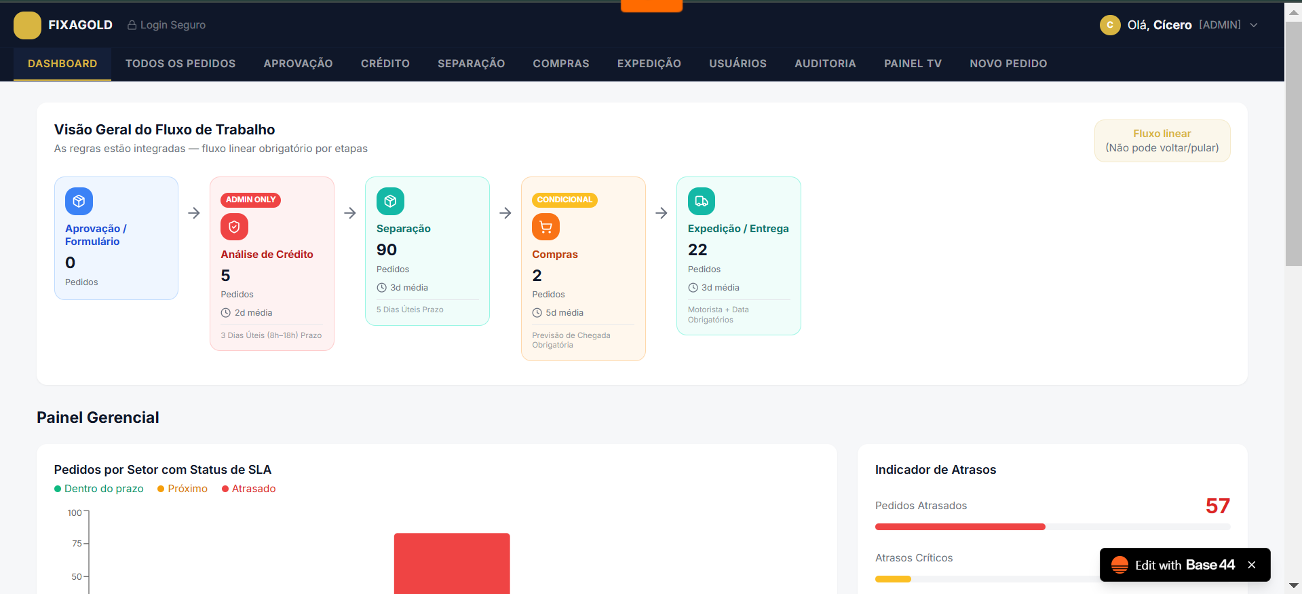Click the Fluxo linear info badge
Screen dimensions: 1302x594
pos(1162,141)
